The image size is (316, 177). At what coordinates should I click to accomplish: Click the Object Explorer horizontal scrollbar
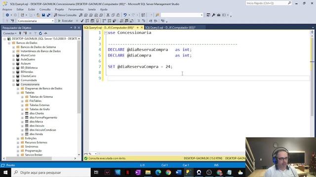coord(28,158)
